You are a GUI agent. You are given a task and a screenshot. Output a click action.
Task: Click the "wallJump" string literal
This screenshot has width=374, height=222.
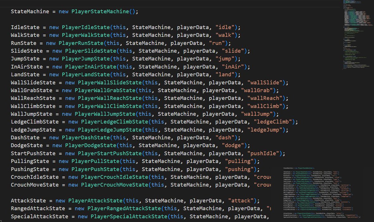click(257, 114)
